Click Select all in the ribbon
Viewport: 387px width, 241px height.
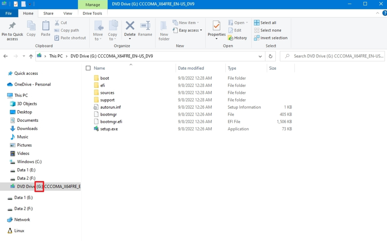pos(265,23)
